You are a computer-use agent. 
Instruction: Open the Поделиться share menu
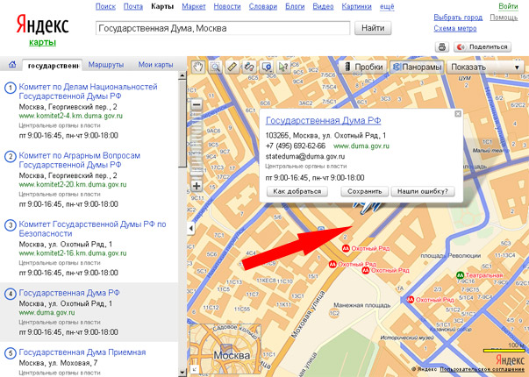tap(482, 47)
